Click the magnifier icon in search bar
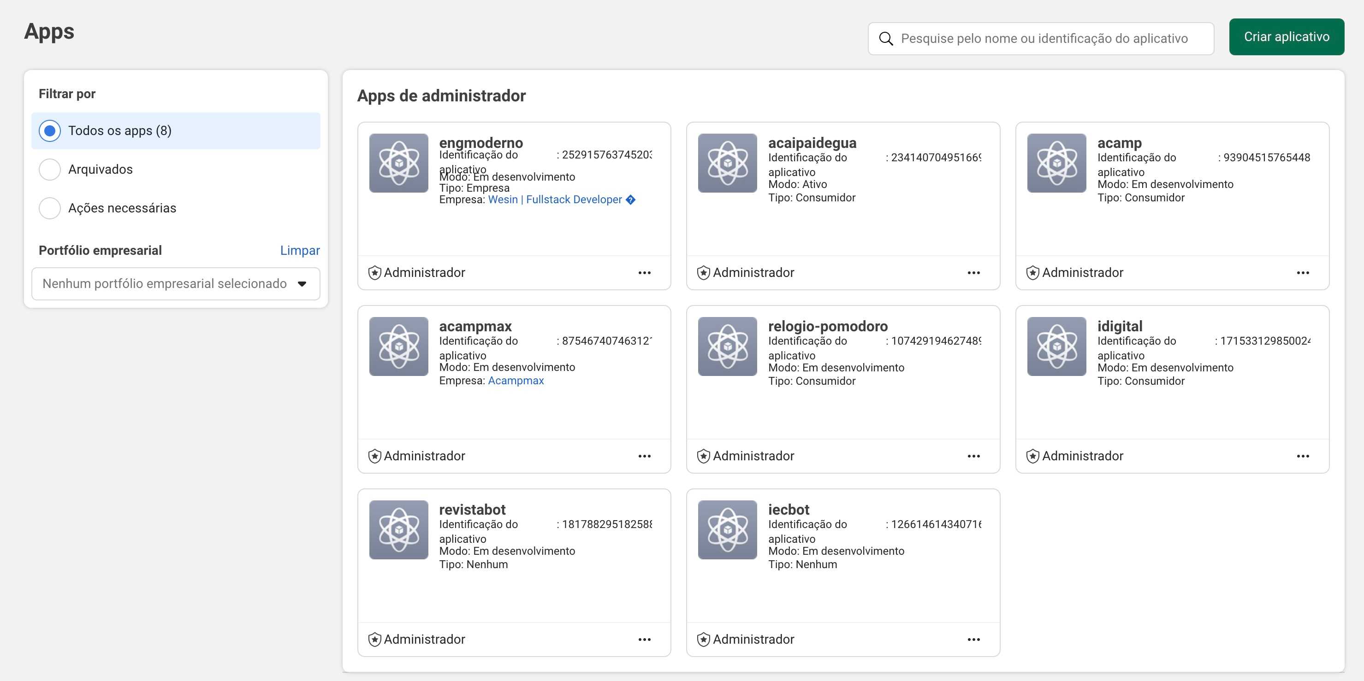Viewport: 1364px width, 681px height. coord(886,39)
